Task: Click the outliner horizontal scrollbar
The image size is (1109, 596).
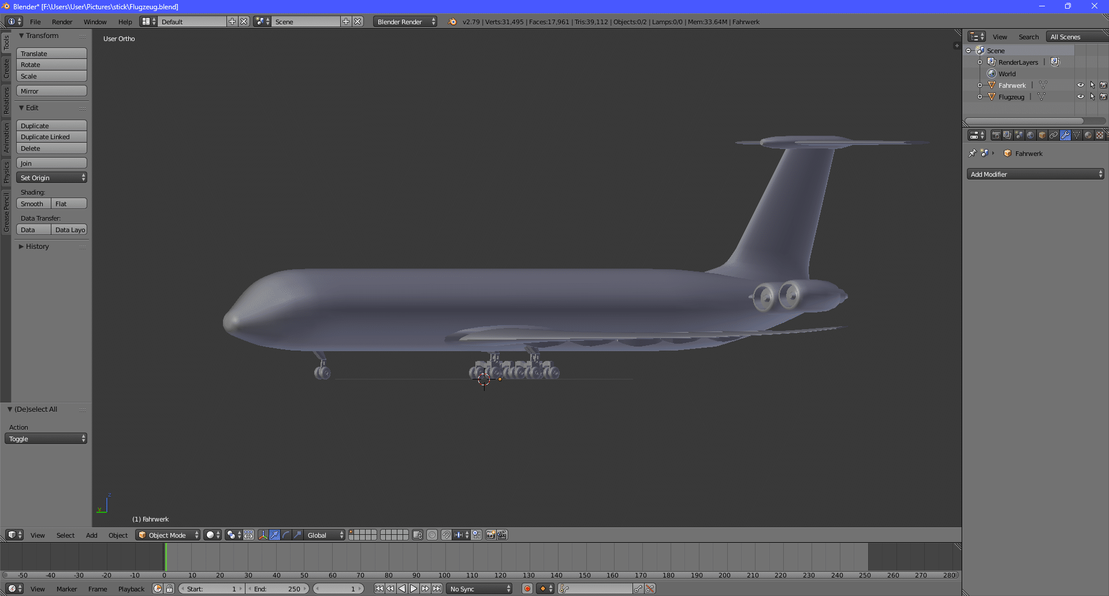Action: coord(1024,121)
